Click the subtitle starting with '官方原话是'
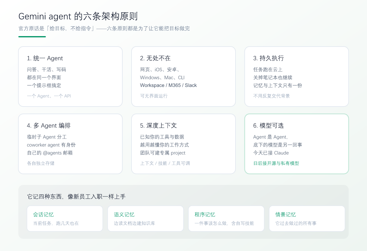Image resolution: width=367 pixels, height=251 pixels. (104, 28)
